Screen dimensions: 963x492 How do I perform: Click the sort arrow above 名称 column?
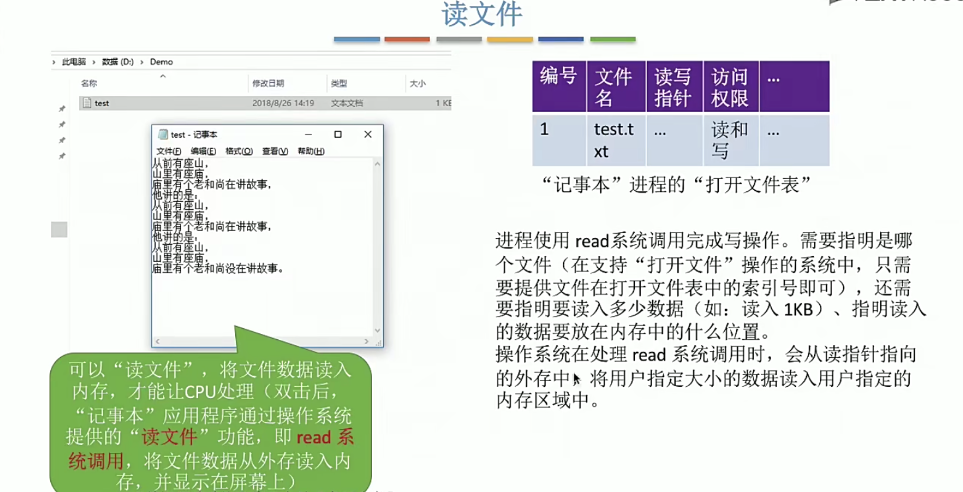click(x=163, y=76)
